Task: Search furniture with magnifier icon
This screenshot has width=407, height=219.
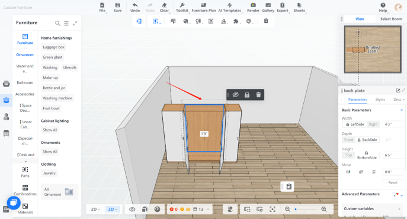Action: (x=57, y=23)
